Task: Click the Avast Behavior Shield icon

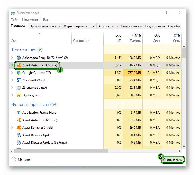Action: 19,128
